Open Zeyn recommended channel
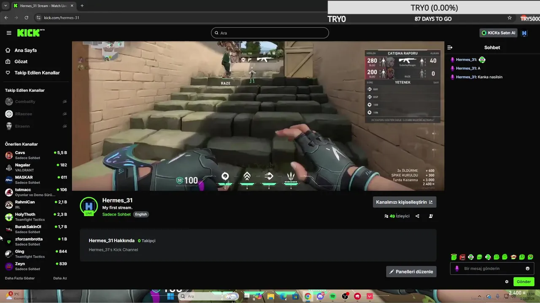540x303 pixels. [36, 266]
